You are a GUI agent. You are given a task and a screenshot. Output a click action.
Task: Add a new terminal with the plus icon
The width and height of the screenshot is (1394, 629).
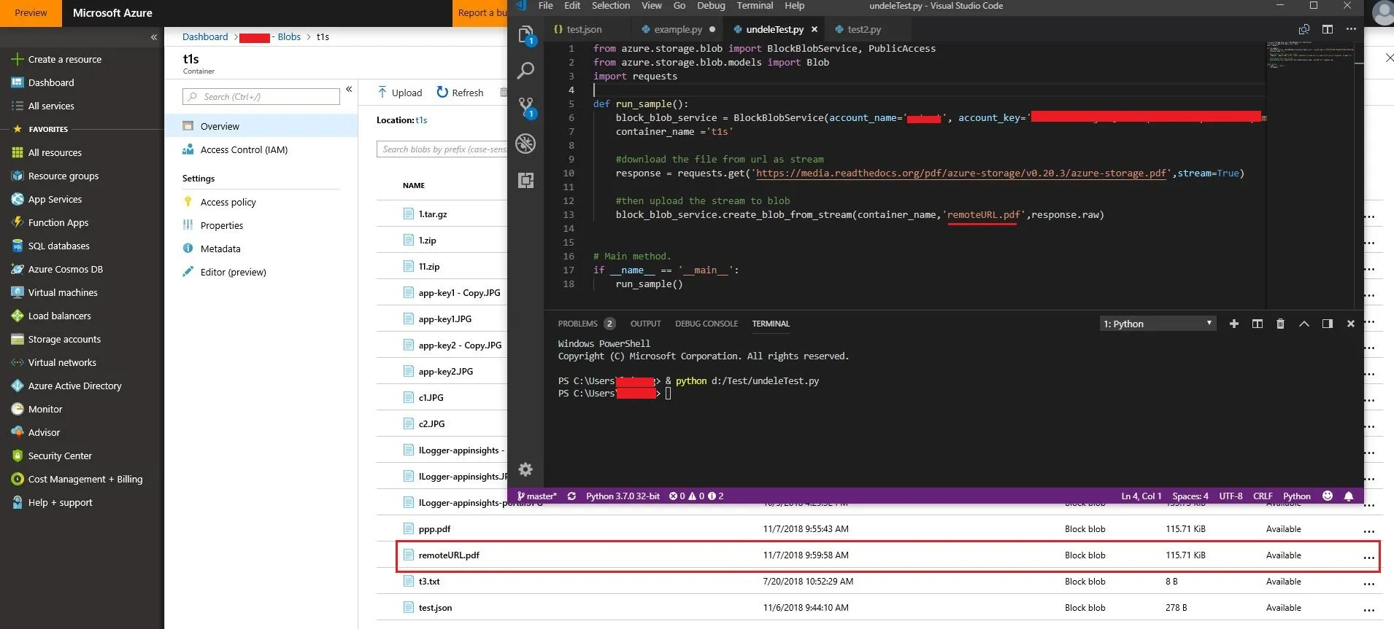[1234, 324]
